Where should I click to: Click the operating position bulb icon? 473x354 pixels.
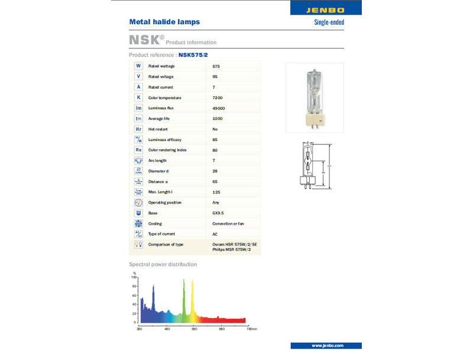(x=138, y=202)
